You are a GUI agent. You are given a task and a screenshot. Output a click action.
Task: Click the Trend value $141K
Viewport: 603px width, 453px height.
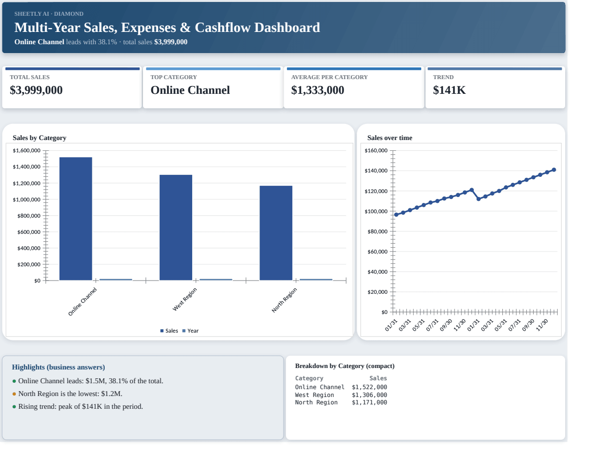449,90
